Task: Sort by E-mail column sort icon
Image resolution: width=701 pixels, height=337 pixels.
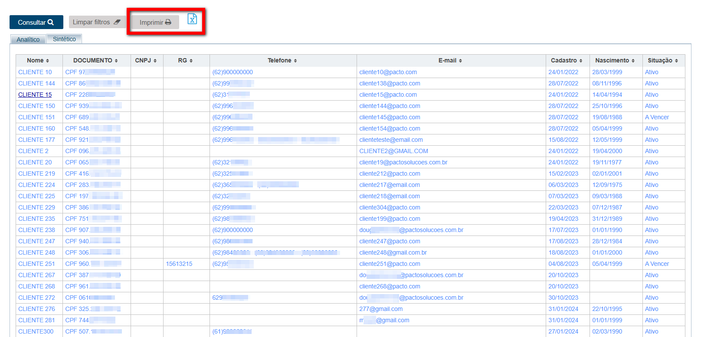Action: (460, 61)
